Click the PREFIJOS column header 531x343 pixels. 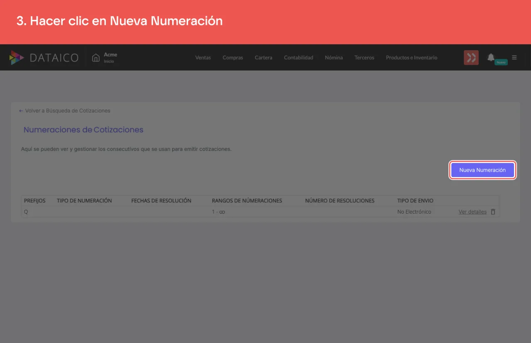35,201
